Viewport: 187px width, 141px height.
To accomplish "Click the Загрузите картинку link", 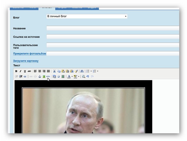I will point(26,61).
